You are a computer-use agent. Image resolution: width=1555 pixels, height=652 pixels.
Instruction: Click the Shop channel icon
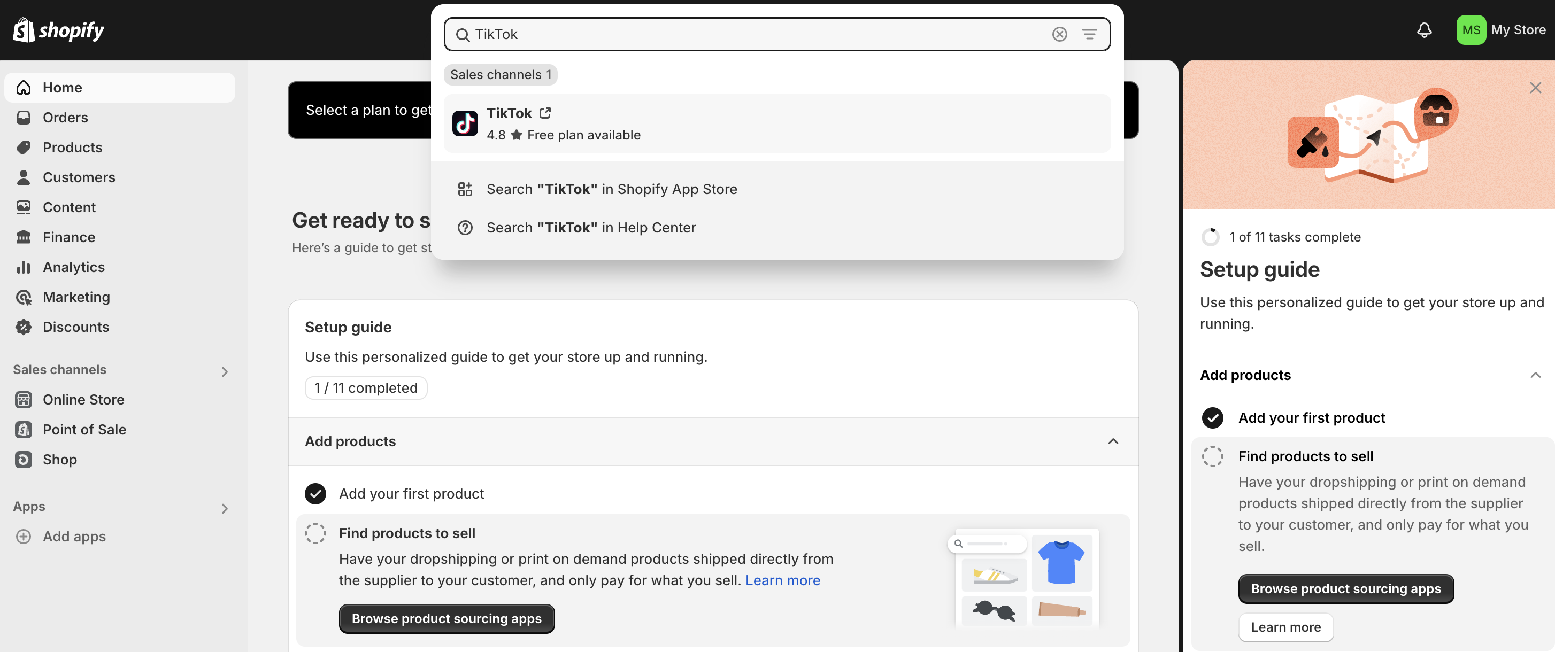tap(24, 460)
